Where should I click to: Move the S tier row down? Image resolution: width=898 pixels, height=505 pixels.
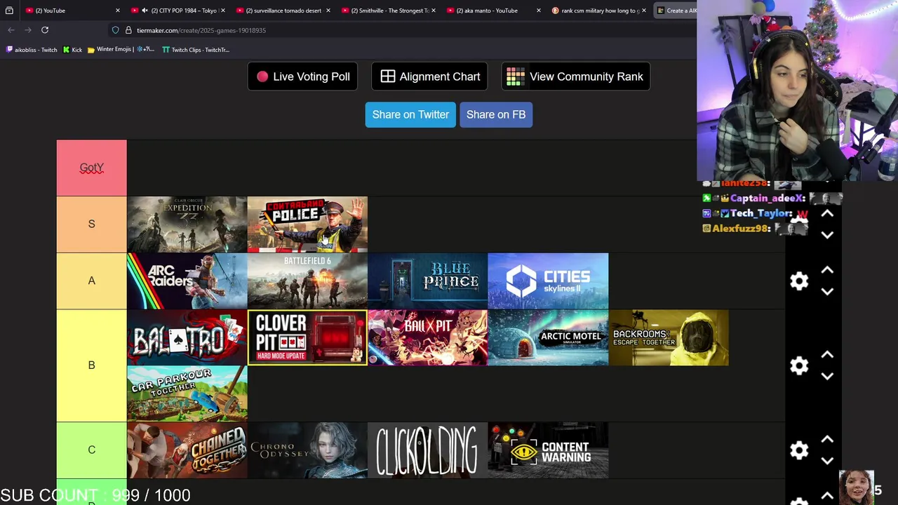(x=827, y=235)
